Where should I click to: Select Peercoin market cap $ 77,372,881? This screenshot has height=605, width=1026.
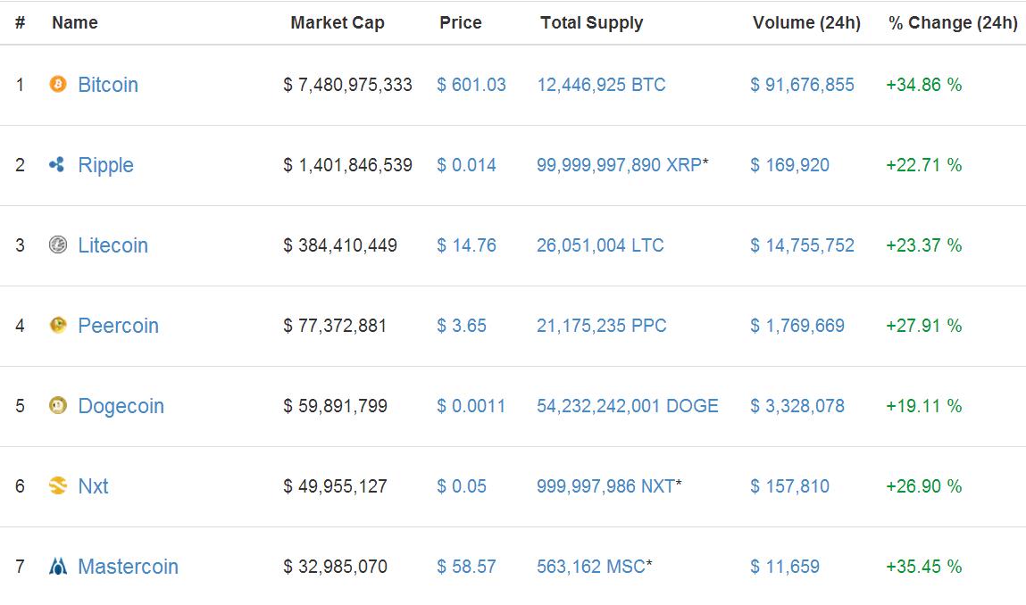tap(334, 326)
